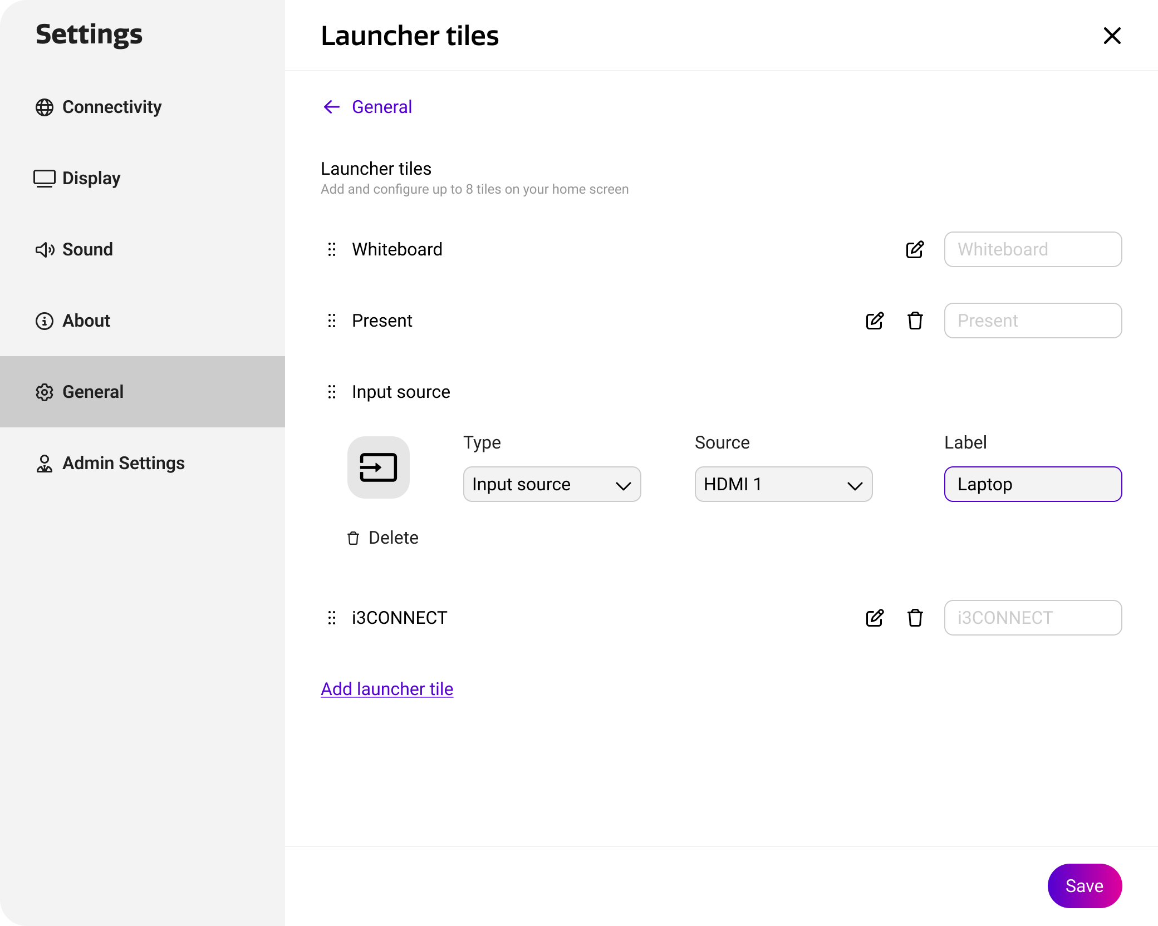Open the Type dropdown showing Input source

552,484
